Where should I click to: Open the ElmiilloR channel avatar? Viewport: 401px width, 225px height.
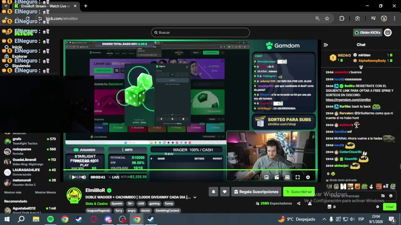pos(74,196)
